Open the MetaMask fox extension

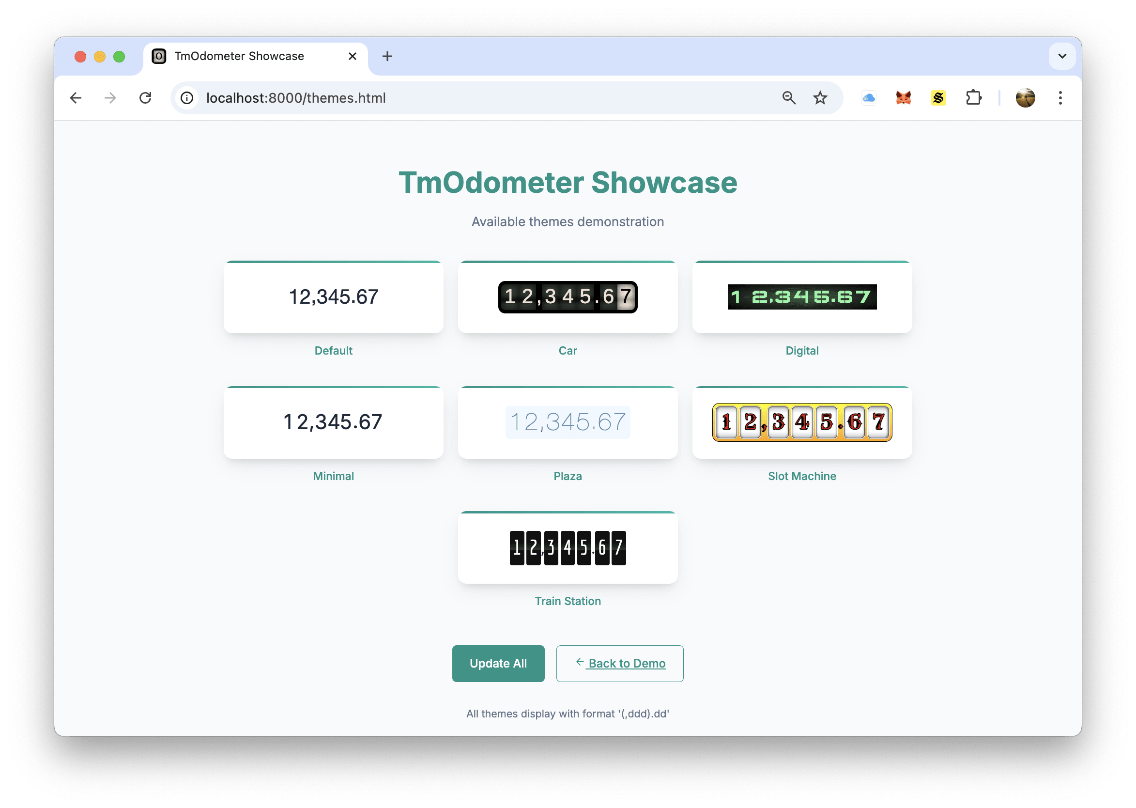click(903, 98)
